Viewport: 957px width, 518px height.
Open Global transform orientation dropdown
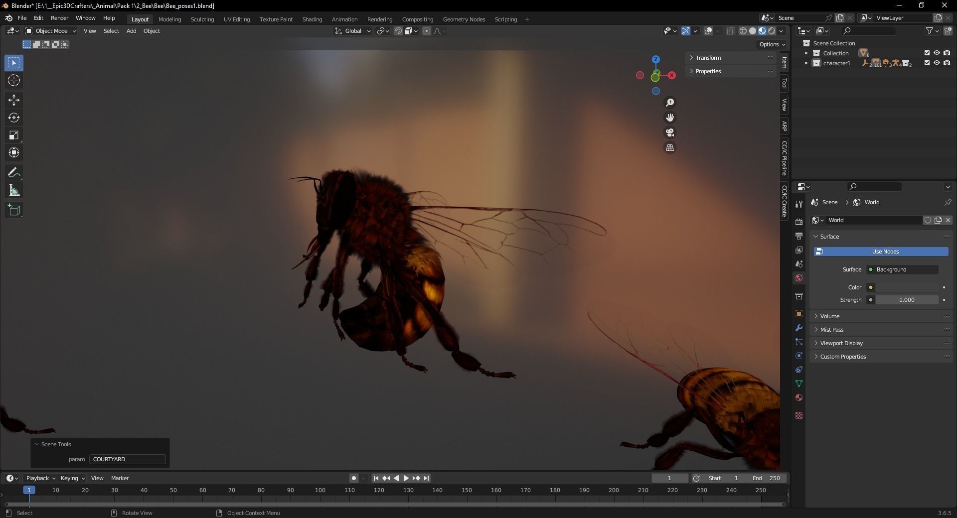coord(353,31)
